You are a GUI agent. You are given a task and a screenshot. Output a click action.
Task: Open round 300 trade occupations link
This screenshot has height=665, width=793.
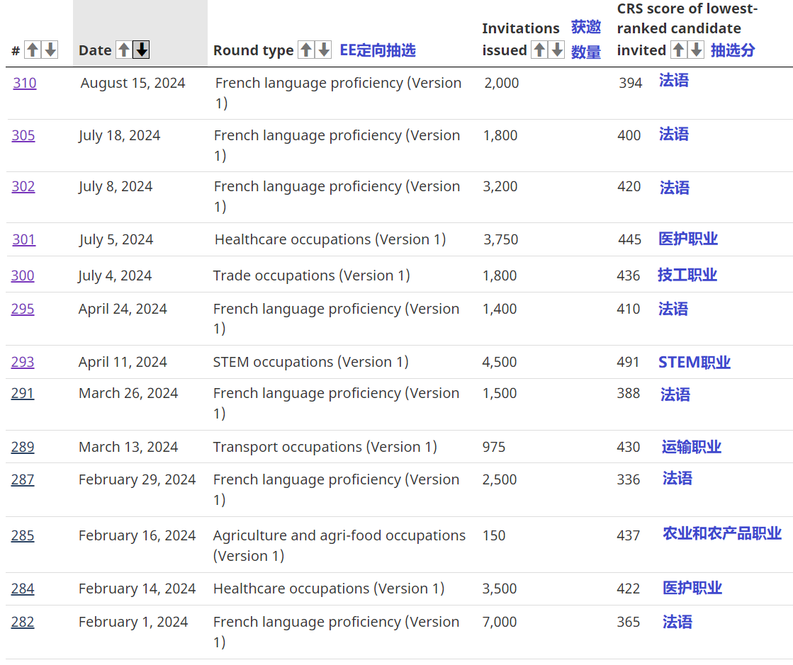tap(23, 275)
